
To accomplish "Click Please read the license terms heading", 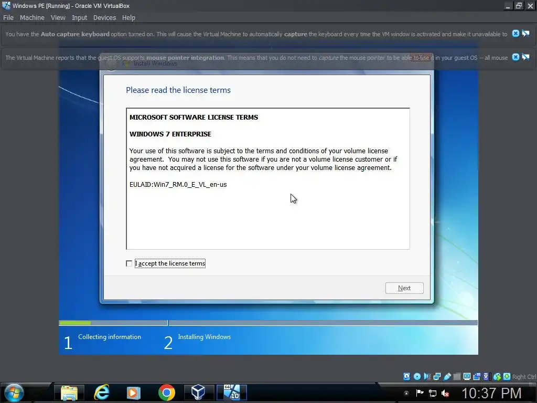I will (x=178, y=90).
